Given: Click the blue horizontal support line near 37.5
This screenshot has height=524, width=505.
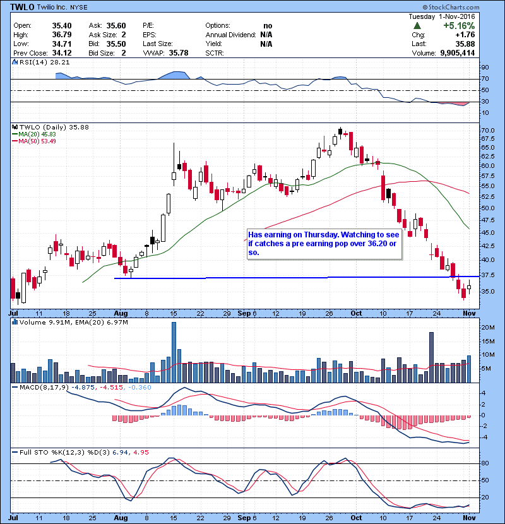Looking at the screenshot, I should (297, 277).
